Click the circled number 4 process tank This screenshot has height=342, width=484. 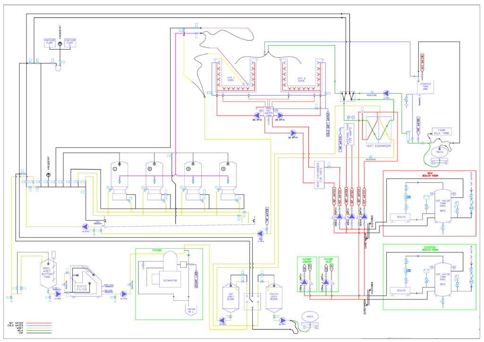click(228, 181)
